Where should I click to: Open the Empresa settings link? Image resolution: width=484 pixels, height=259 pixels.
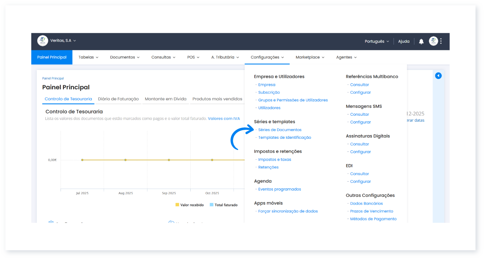(267, 85)
